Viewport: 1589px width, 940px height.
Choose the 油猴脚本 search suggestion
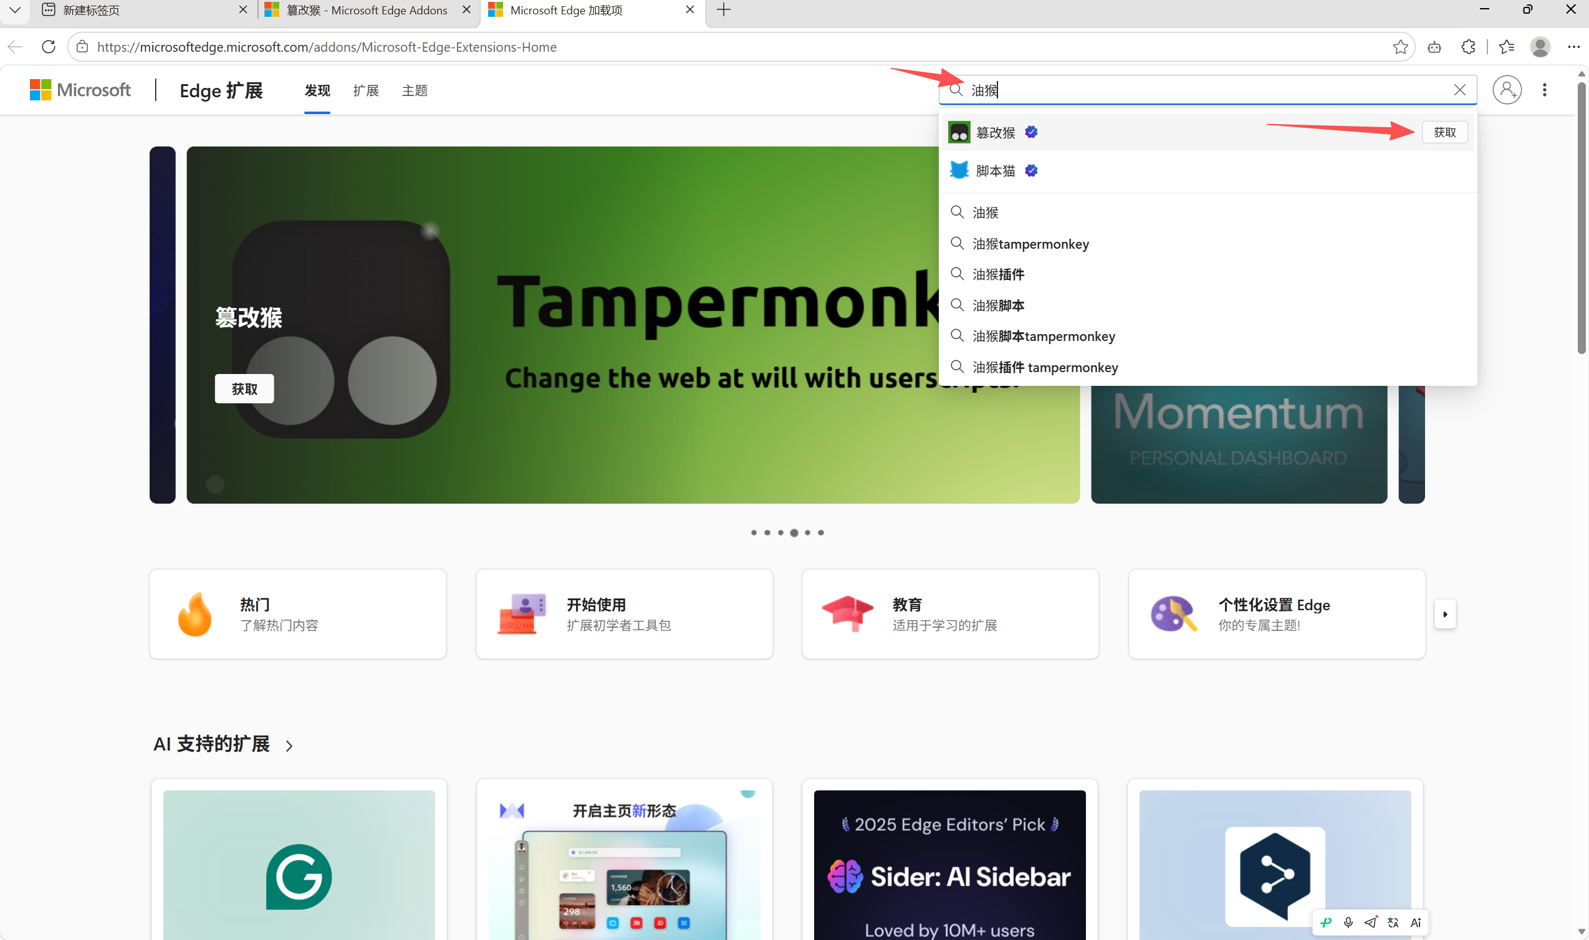pyautogui.click(x=1207, y=305)
